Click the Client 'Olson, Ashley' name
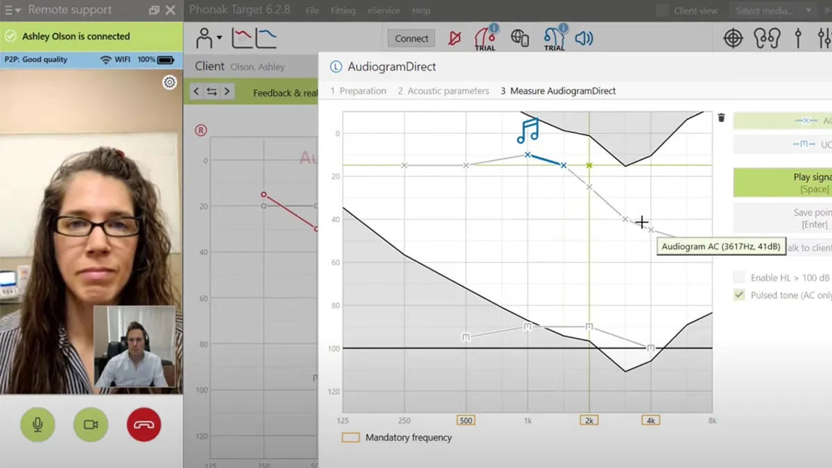 click(x=257, y=67)
